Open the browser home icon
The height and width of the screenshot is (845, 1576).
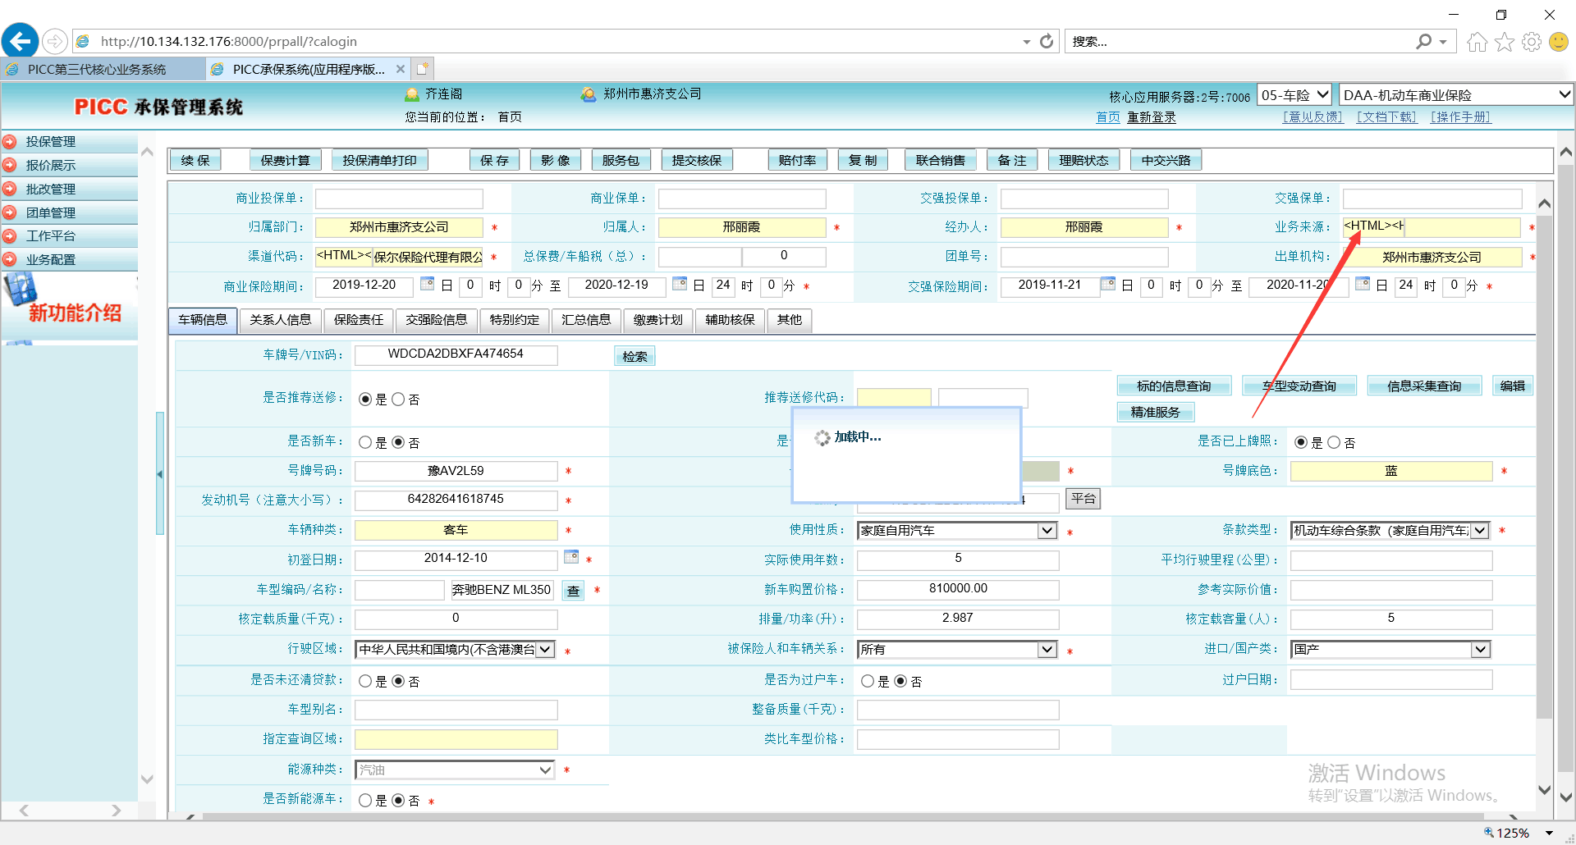pos(1477,42)
